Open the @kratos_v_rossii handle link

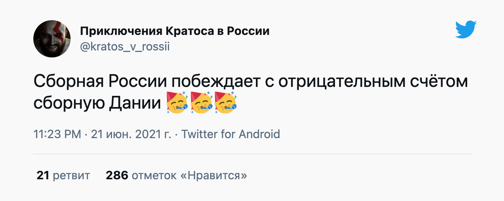125,47
